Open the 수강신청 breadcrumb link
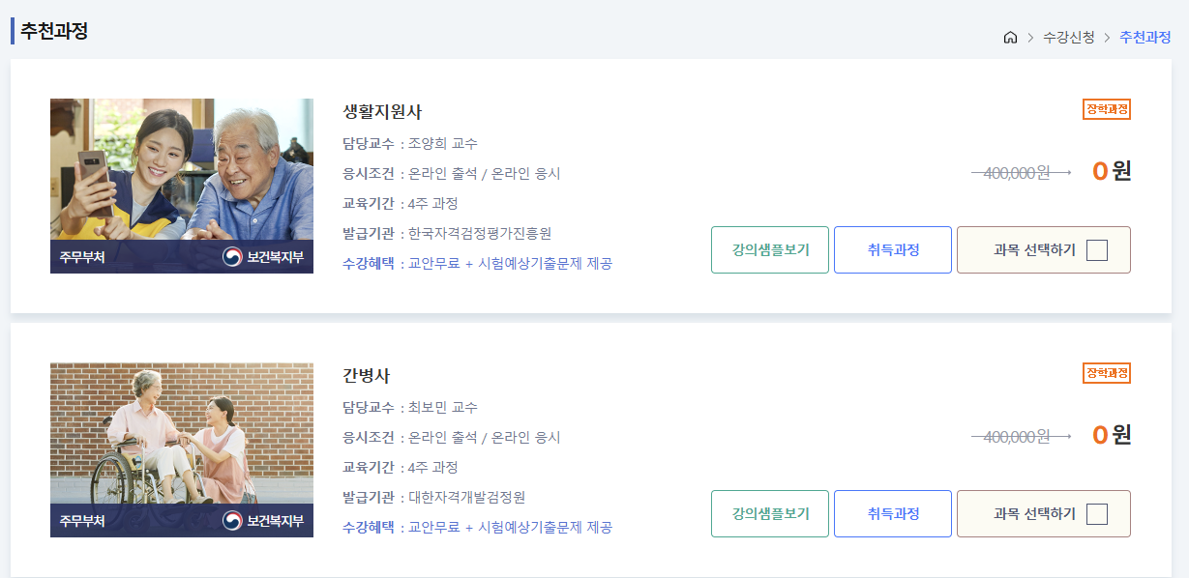 [x=1069, y=38]
